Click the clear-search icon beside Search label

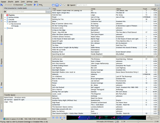(x=68, y=5)
